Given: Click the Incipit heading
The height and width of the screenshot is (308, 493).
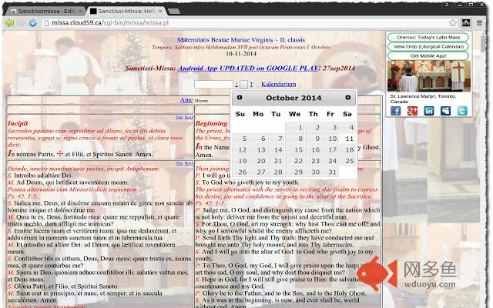Looking at the screenshot, I should pyautogui.click(x=18, y=123).
